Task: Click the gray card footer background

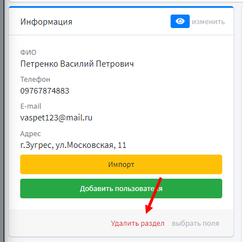Action: [60, 223]
